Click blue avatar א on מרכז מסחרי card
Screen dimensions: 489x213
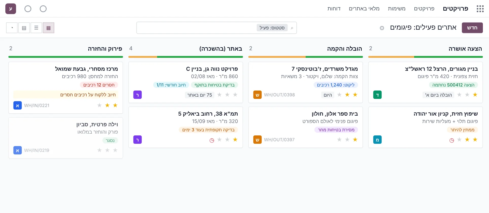pos(18,105)
